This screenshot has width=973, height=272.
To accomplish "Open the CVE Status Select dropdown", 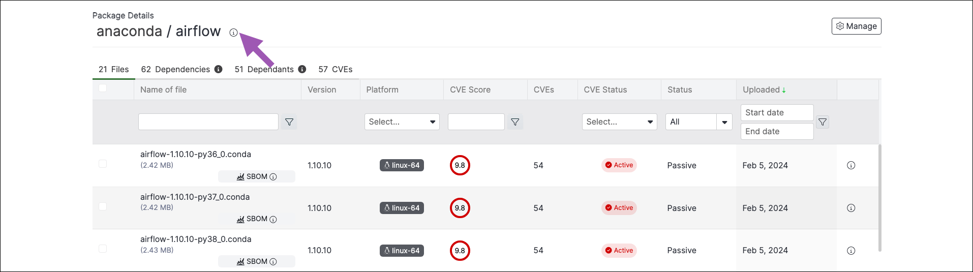I will click(619, 122).
